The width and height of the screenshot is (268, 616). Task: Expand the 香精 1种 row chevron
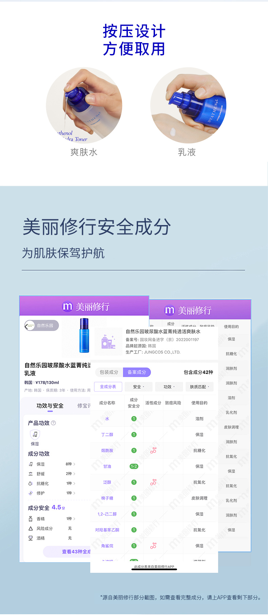74,519
